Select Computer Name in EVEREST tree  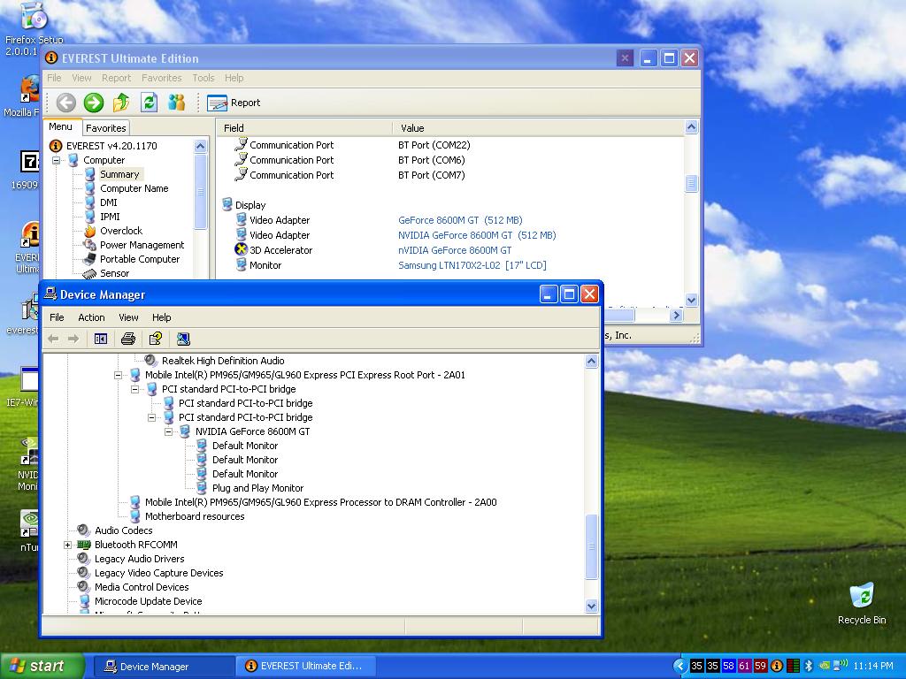pyautogui.click(x=134, y=189)
